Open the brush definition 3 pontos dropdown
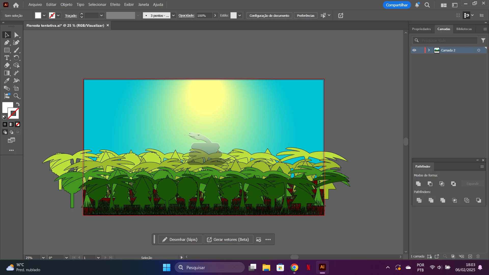Viewport: 489px width, 275px height. (x=173, y=16)
